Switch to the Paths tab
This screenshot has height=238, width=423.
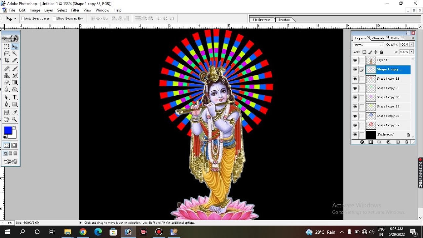[395, 38]
